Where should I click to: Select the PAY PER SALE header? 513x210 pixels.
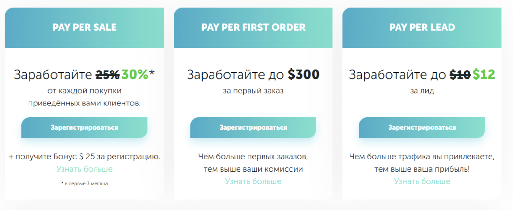click(84, 28)
